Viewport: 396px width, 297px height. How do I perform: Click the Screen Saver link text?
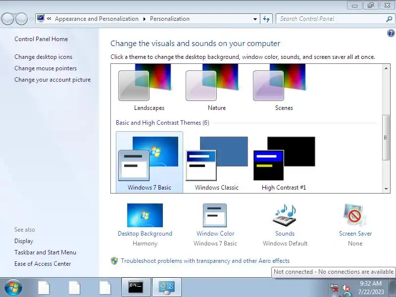(355, 234)
